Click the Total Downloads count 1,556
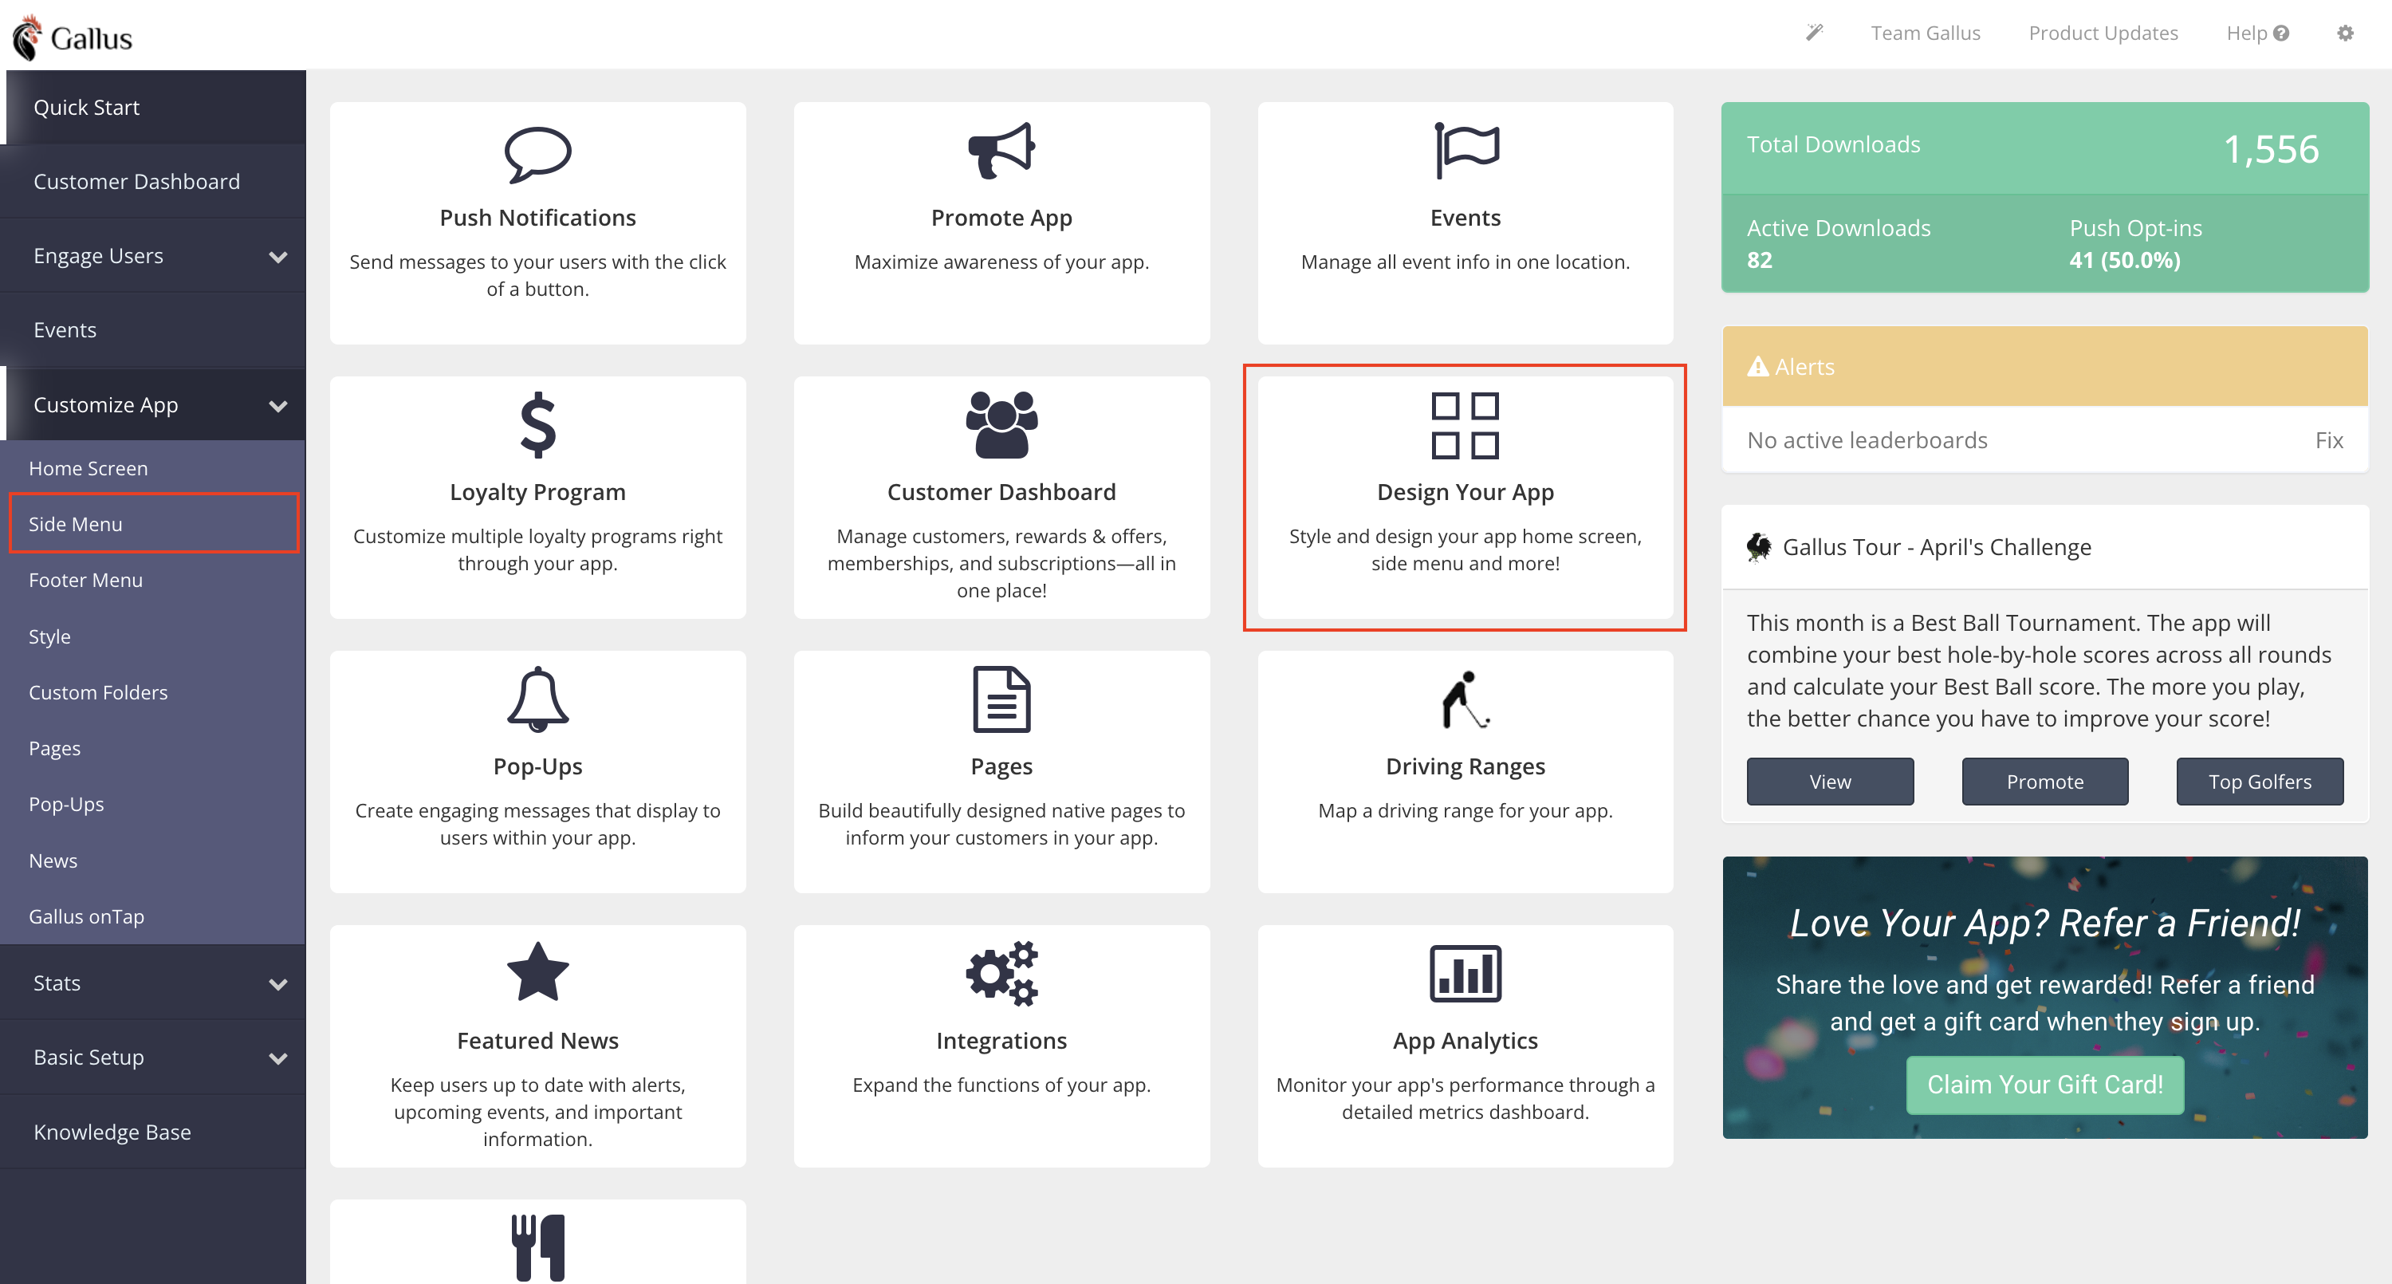This screenshot has width=2392, height=1284. pyautogui.click(x=2270, y=148)
